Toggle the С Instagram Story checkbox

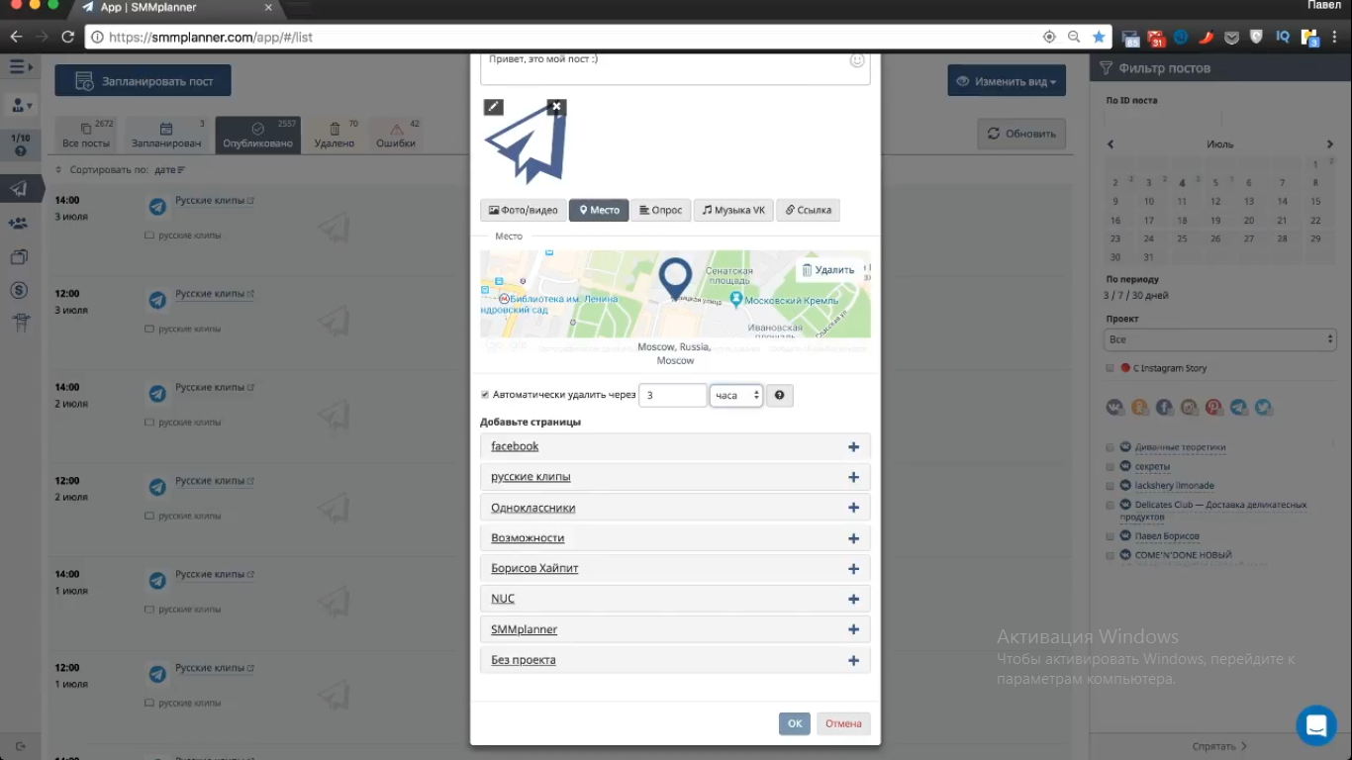1111,368
